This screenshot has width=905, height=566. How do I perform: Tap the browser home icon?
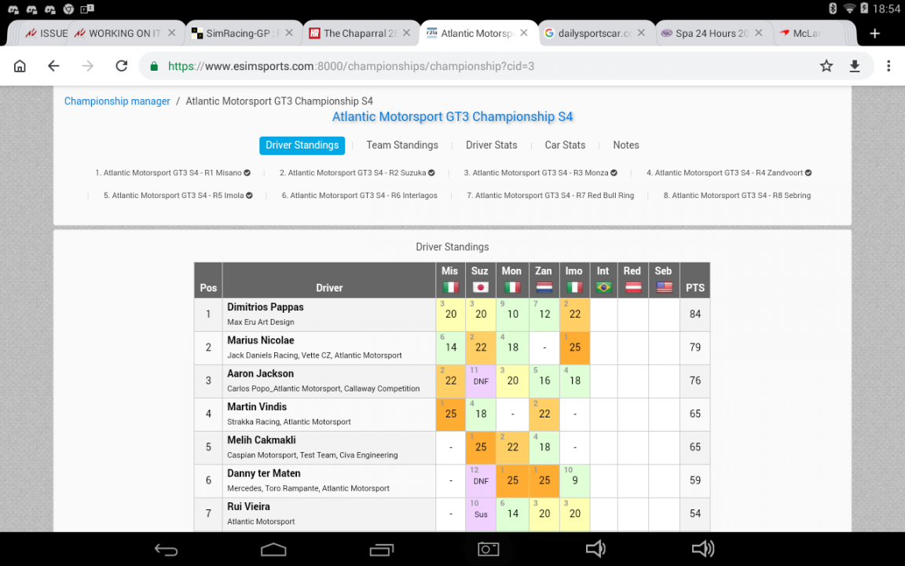click(20, 66)
